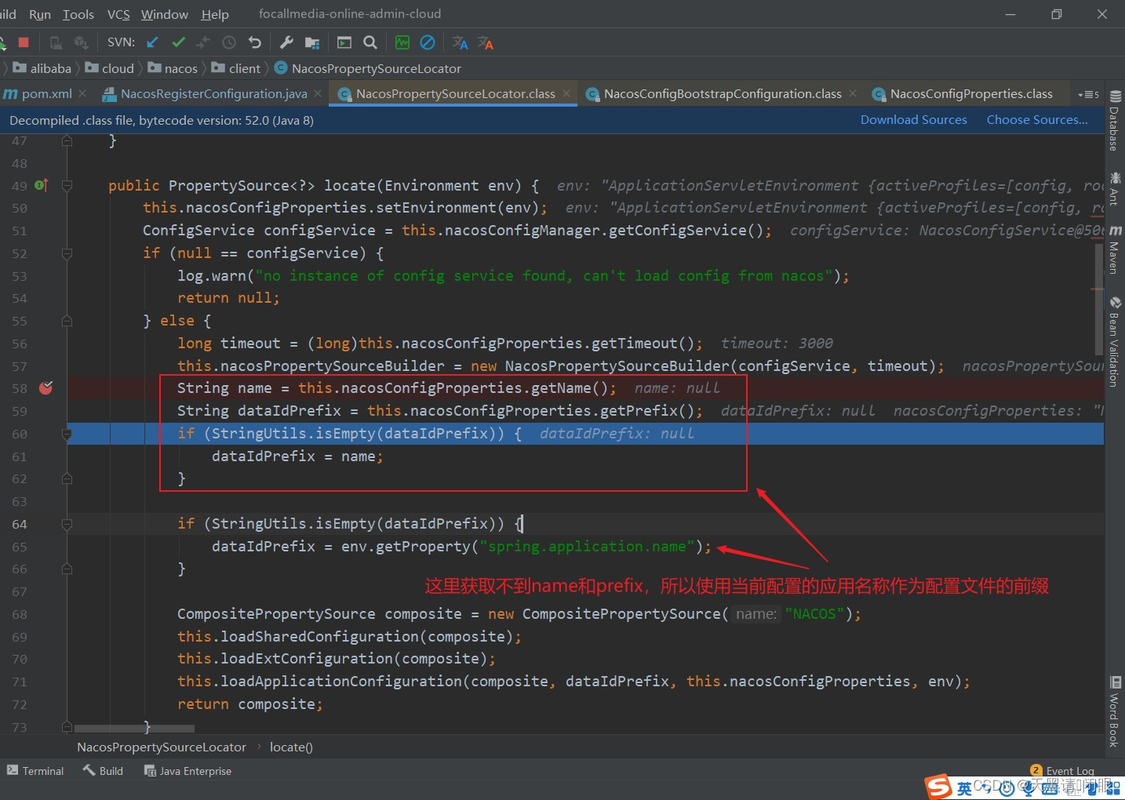Click the fold end marker at line 47
The width and height of the screenshot is (1125, 800).
[67, 140]
